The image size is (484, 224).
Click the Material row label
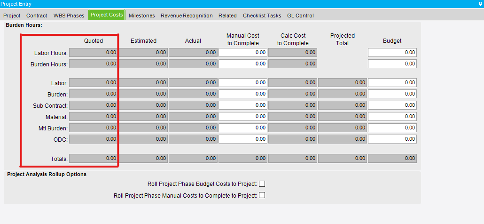(56, 117)
